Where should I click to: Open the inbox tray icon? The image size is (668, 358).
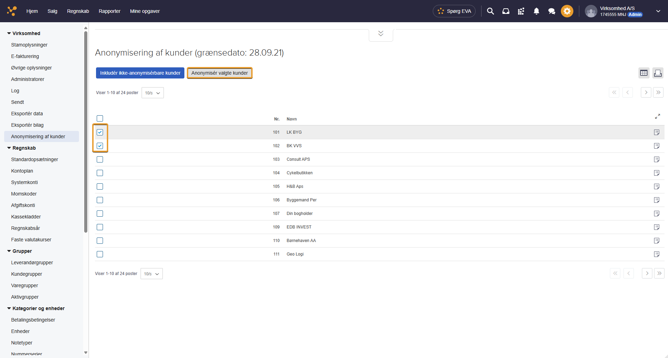[x=506, y=11]
